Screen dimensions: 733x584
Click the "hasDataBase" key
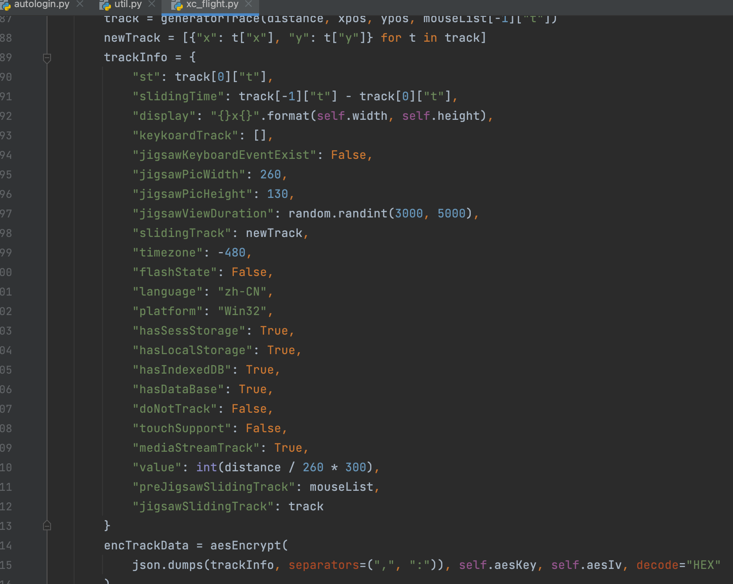[x=178, y=389]
